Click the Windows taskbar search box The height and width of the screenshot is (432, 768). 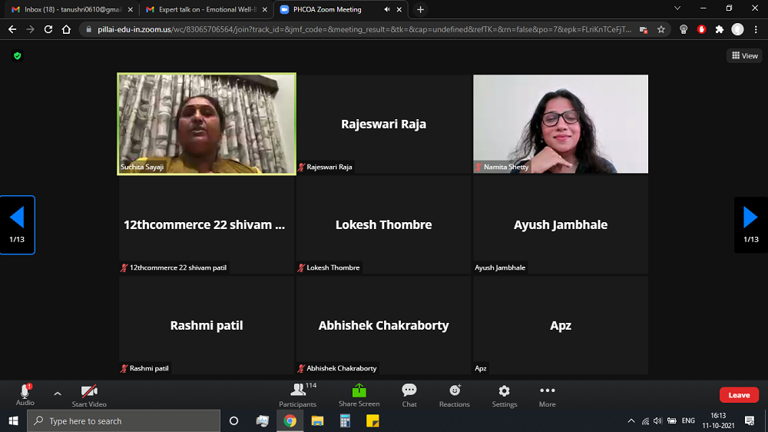pyautogui.click(x=123, y=421)
